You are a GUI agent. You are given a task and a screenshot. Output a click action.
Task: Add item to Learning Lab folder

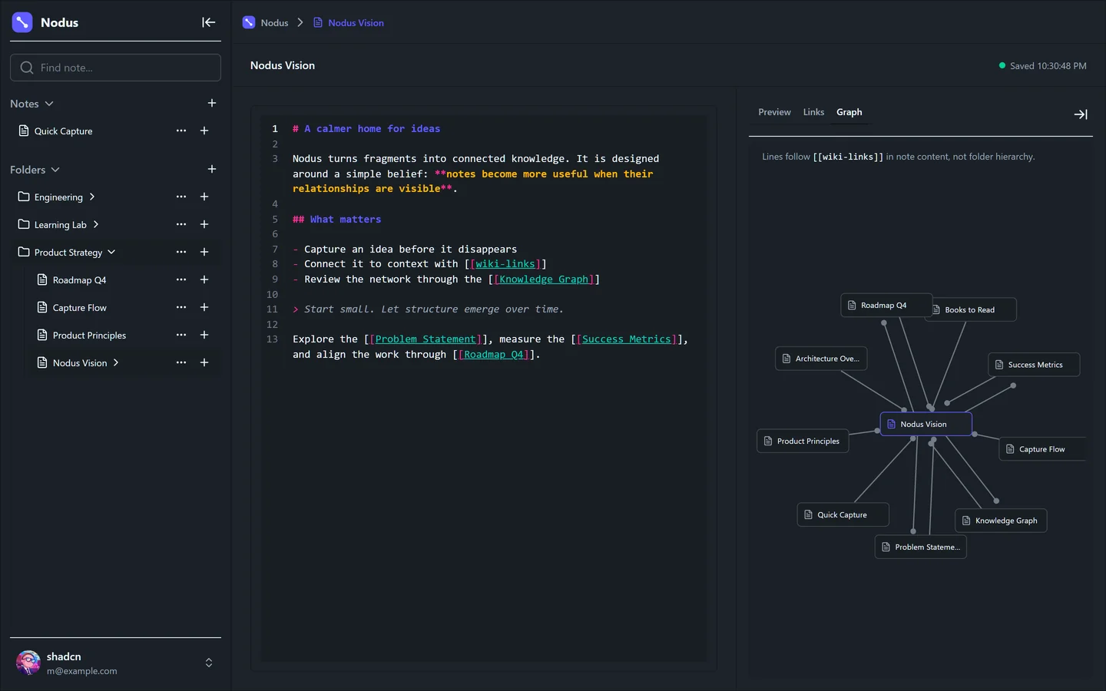[x=204, y=224]
